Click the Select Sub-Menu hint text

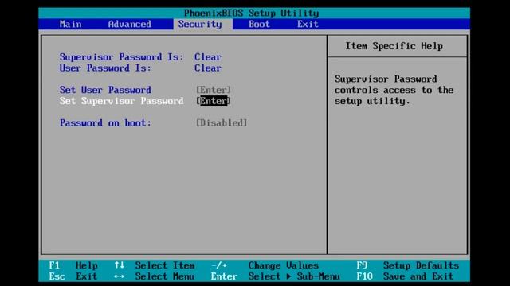click(x=294, y=276)
